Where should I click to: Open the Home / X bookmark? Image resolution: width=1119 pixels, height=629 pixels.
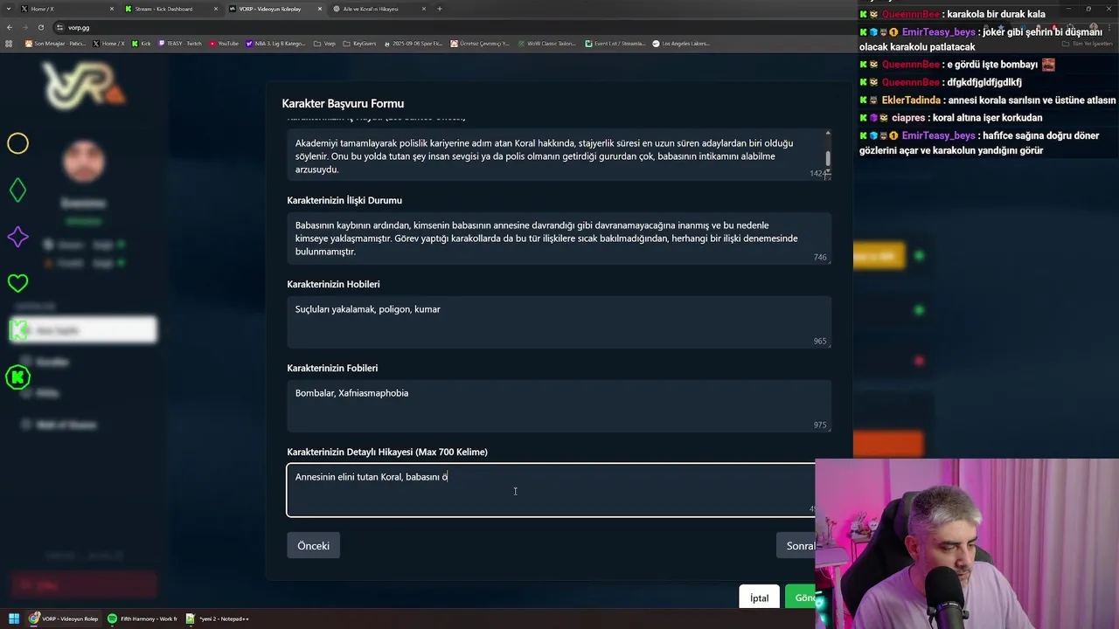pyautogui.click(x=109, y=43)
